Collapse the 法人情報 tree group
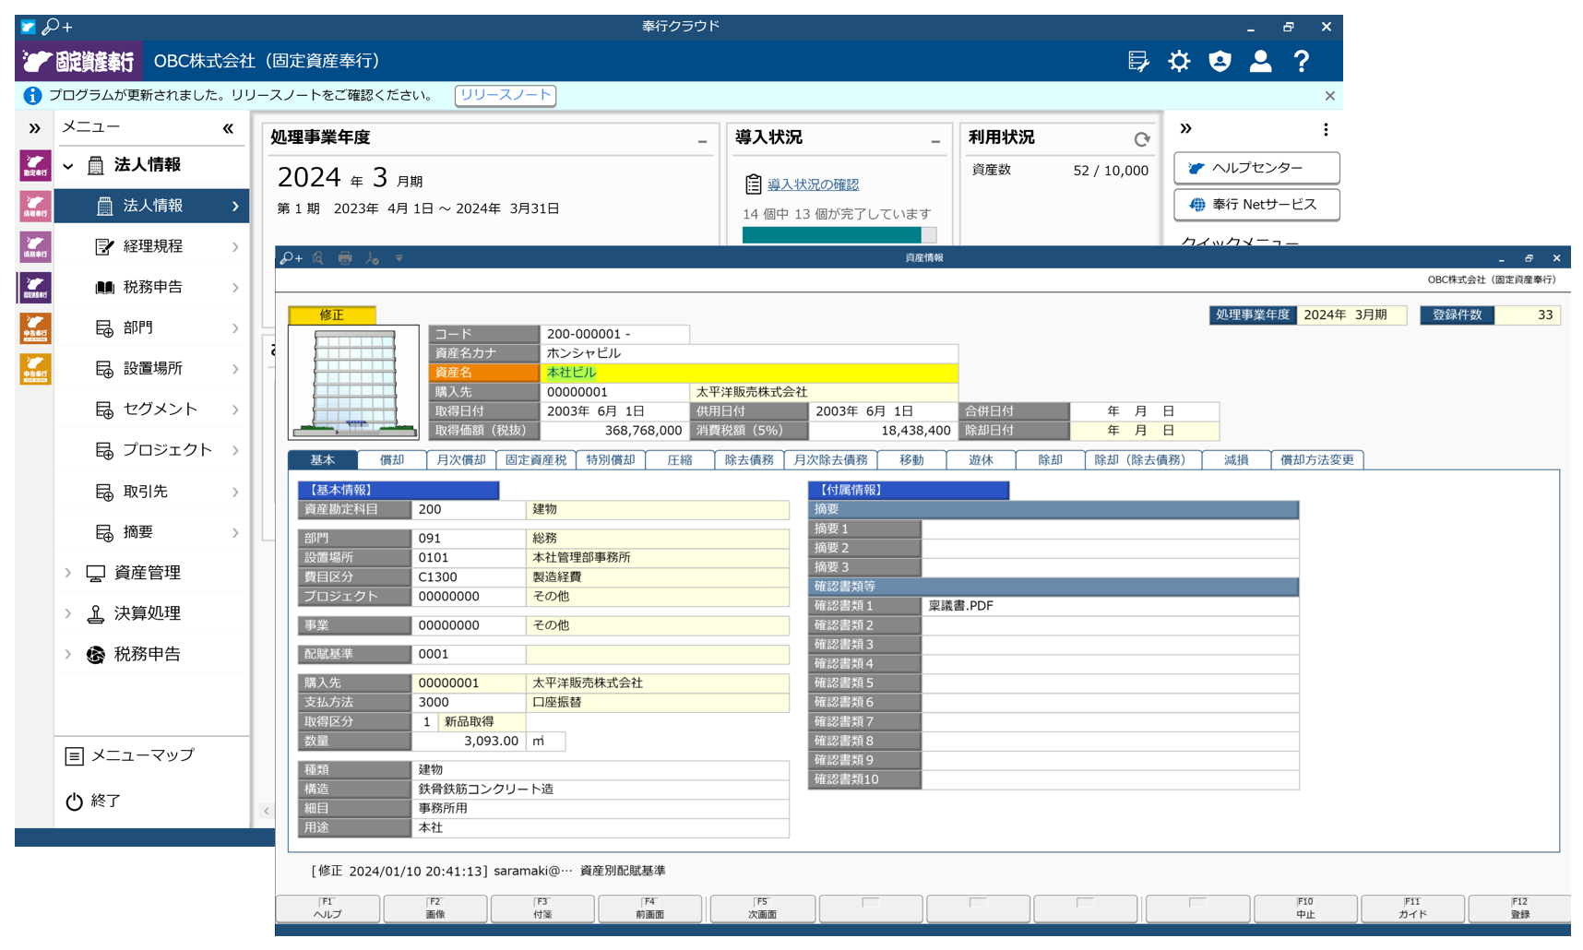Image resolution: width=1583 pixels, height=950 pixels. [x=68, y=166]
